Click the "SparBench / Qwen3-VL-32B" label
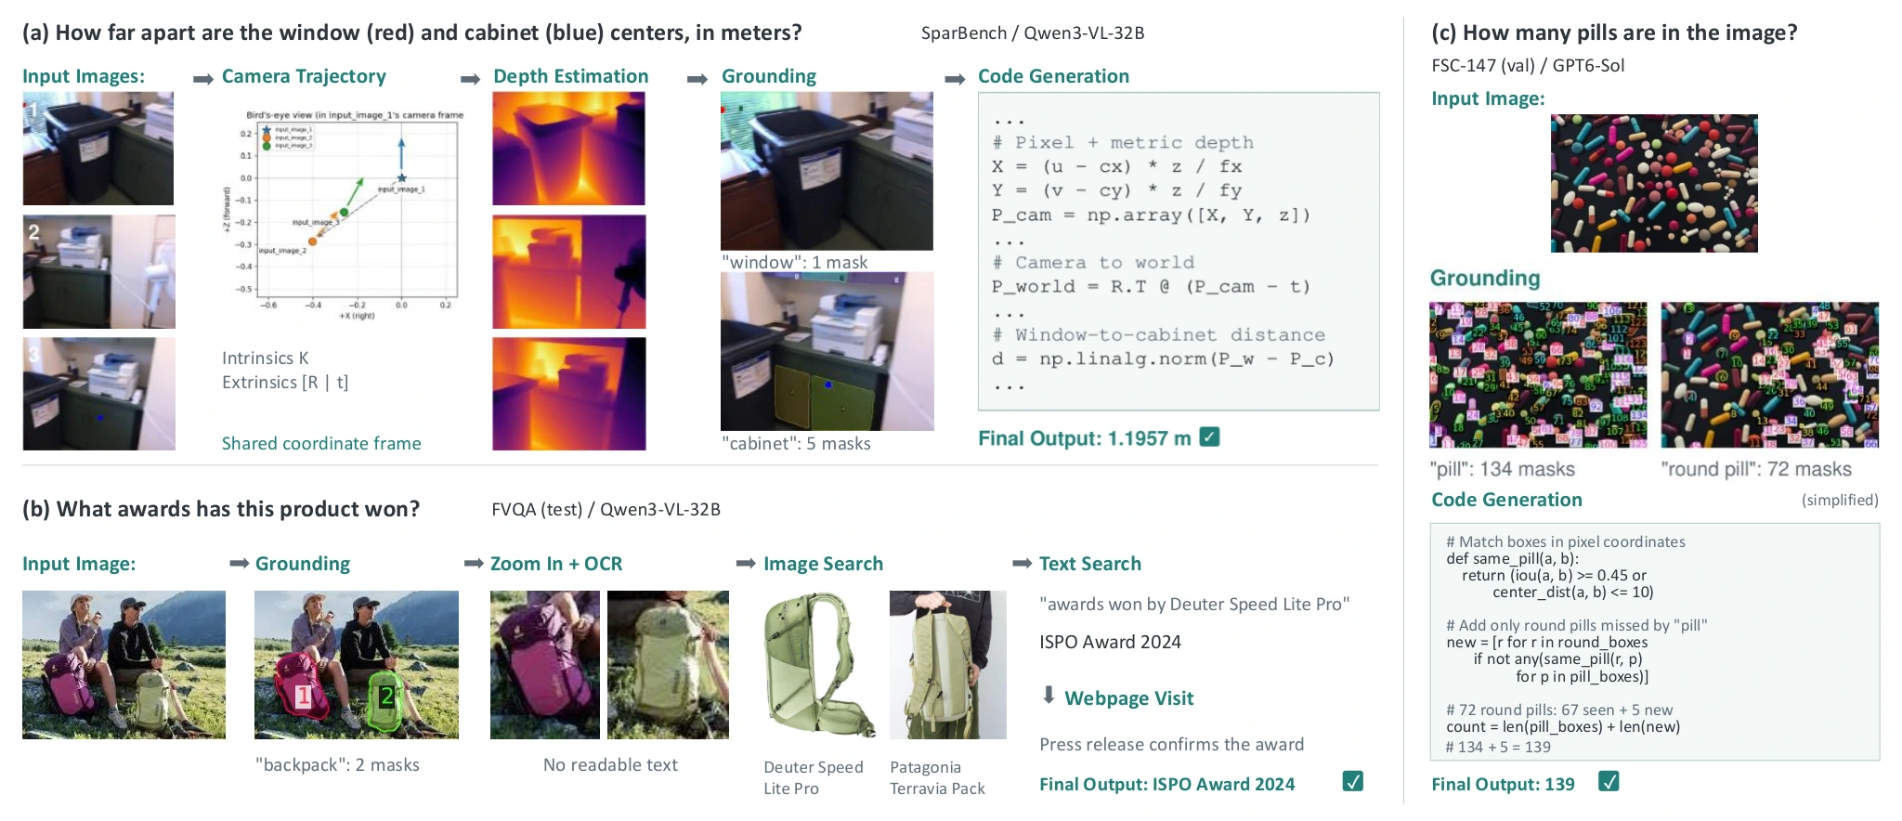The image size is (1902, 821). click(1033, 33)
